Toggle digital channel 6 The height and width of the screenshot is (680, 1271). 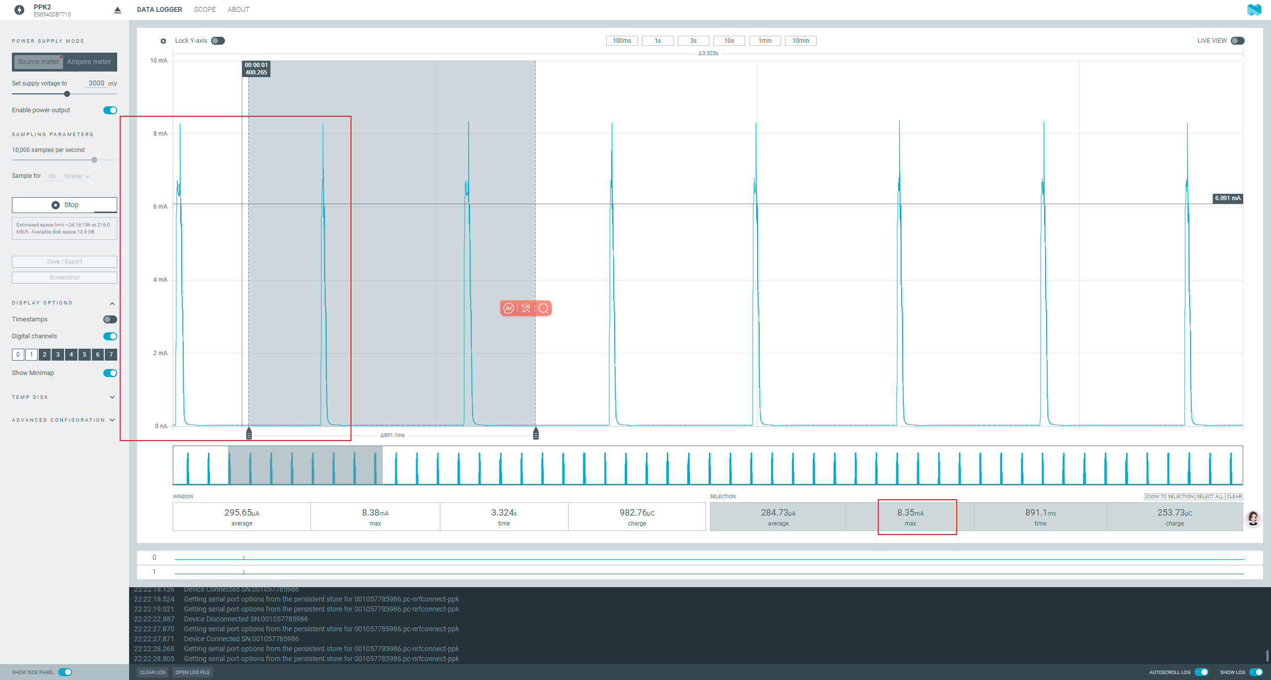(98, 355)
